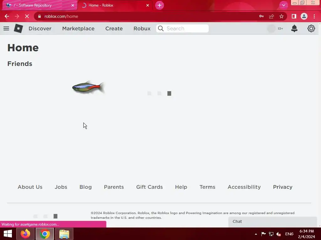This screenshot has width=321, height=240.
Task: Open a new tab with plus button
Action: [160, 5]
